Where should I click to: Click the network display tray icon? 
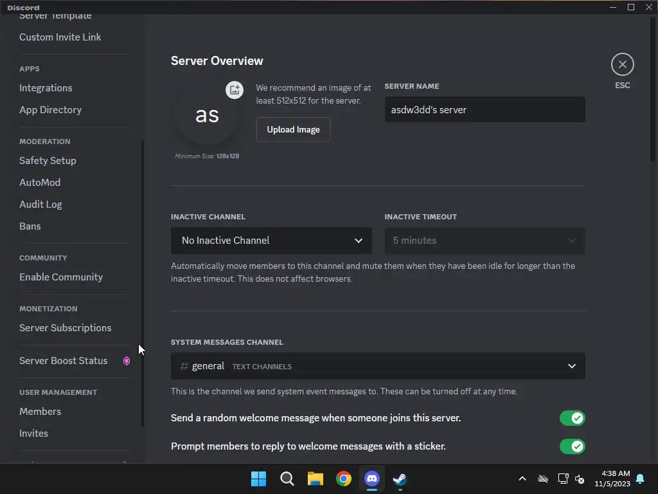[x=563, y=479]
